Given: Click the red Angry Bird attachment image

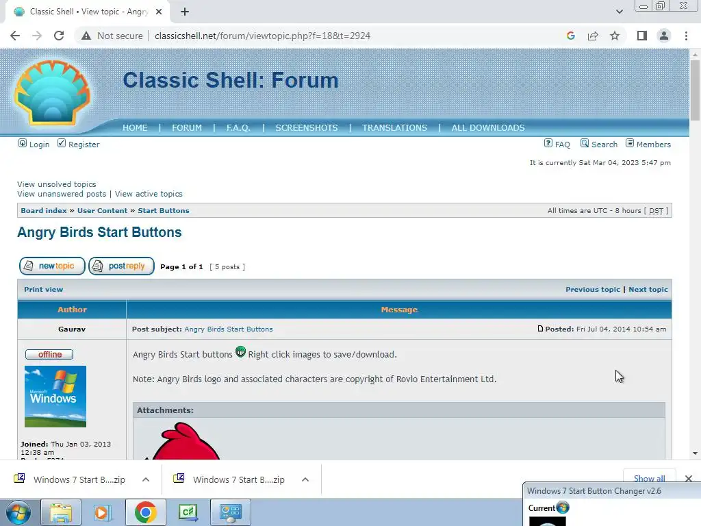Looking at the screenshot, I should [183, 441].
